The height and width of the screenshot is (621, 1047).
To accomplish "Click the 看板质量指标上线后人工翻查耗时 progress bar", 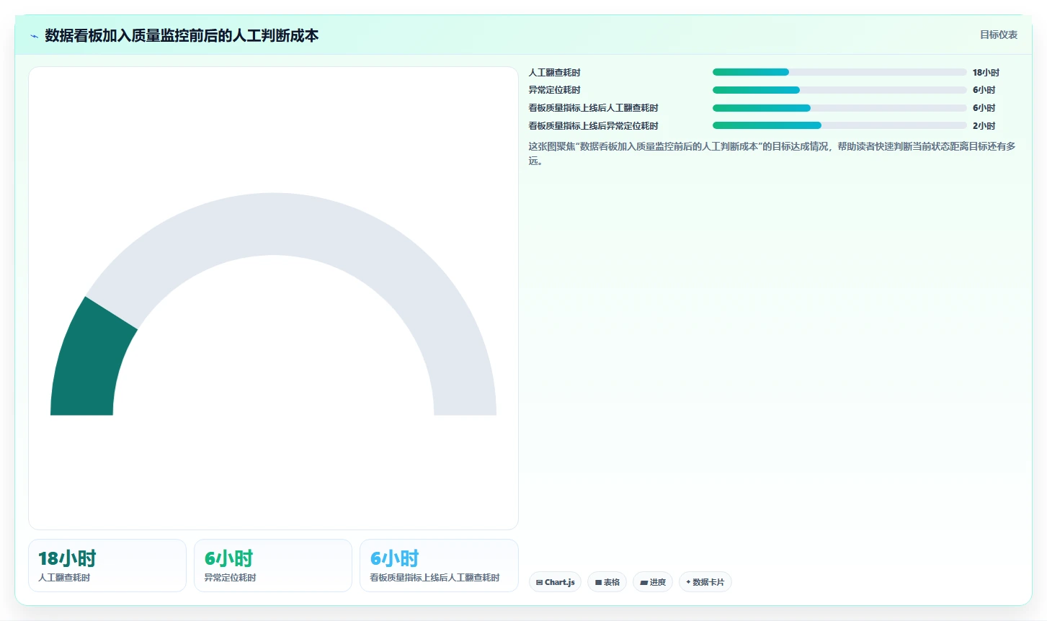I will click(x=839, y=108).
